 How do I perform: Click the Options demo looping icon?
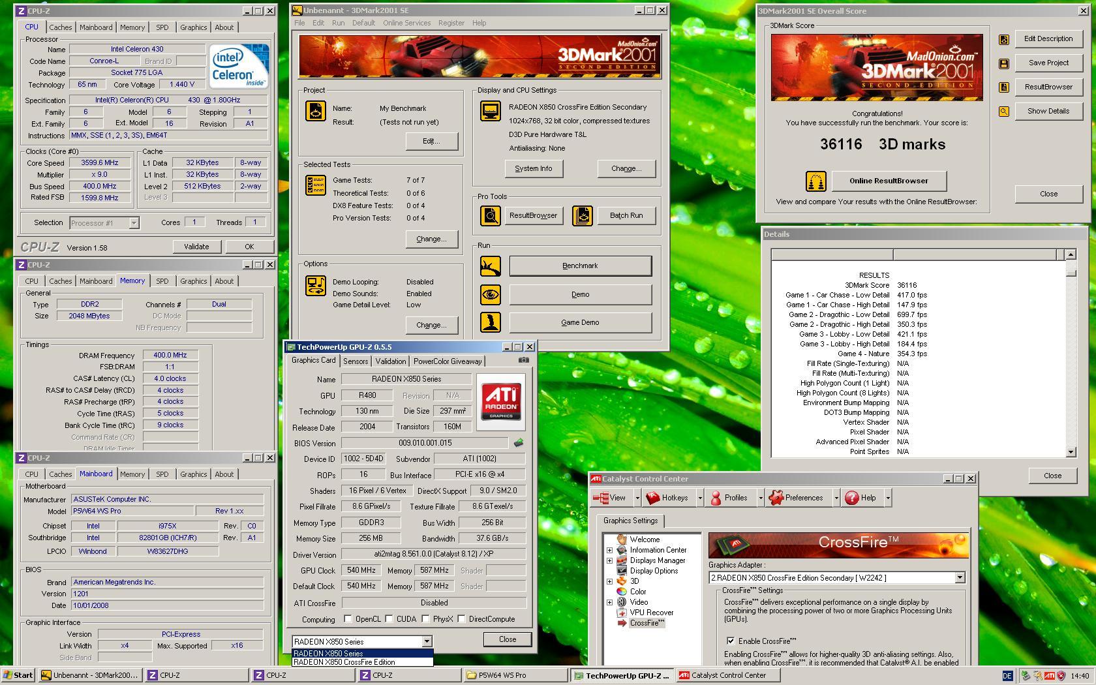click(x=316, y=286)
